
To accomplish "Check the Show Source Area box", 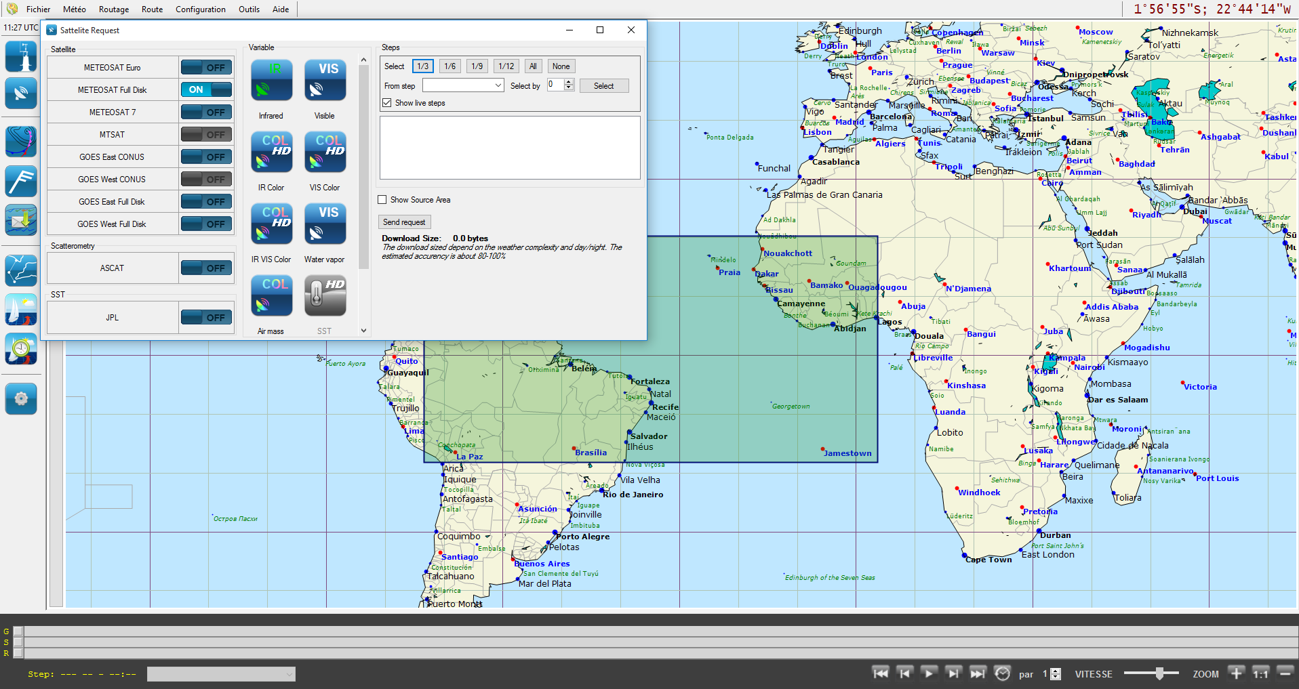I will 382,200.
